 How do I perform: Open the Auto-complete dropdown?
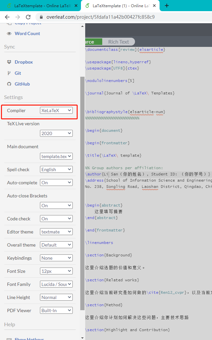56,183
